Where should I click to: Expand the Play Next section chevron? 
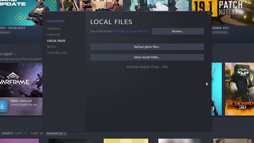click(15, 54)
